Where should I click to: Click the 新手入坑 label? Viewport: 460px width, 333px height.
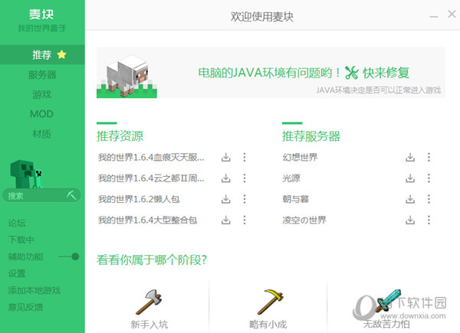pyautogui.click(x=149, y=325)
